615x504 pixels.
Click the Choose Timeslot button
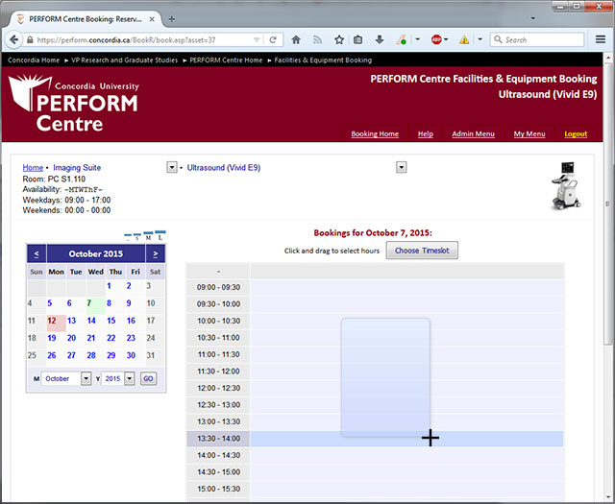pos(422,251)
